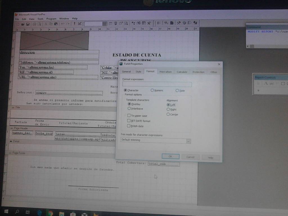Click the Data Grouping icon in report toolbar

click(x=159, y=23)
